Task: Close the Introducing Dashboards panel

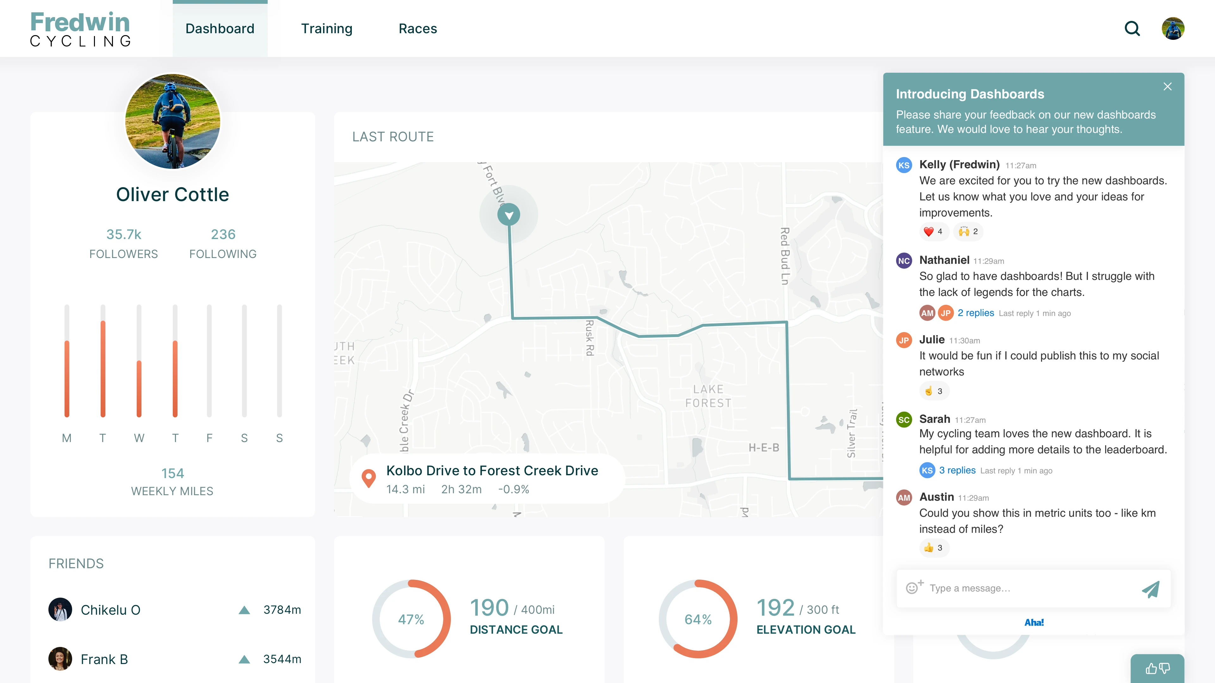Action: pyautogui.click(x=1167, y=87)
